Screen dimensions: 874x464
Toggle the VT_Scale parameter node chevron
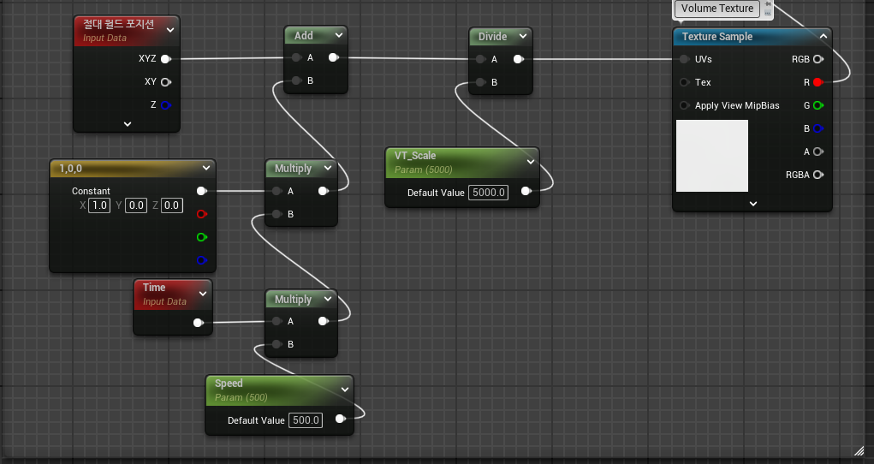tap(531, 162)
